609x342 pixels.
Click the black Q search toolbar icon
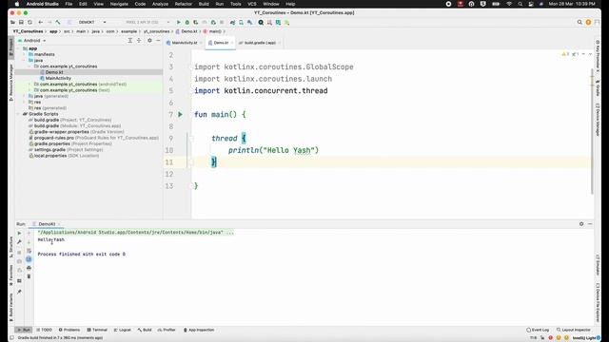click(x=261, y=23)
